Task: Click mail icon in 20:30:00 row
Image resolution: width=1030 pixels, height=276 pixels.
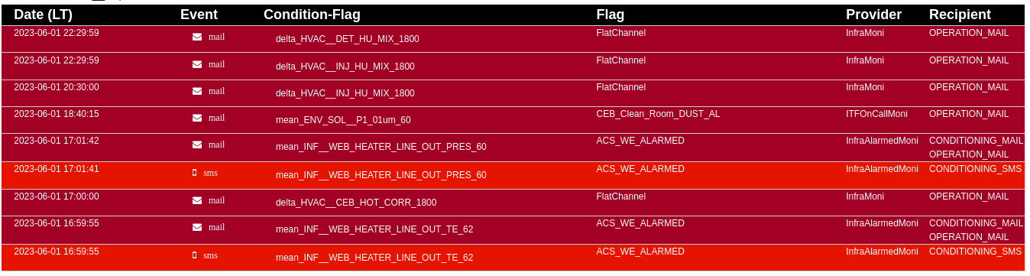Action: [197, 91]
